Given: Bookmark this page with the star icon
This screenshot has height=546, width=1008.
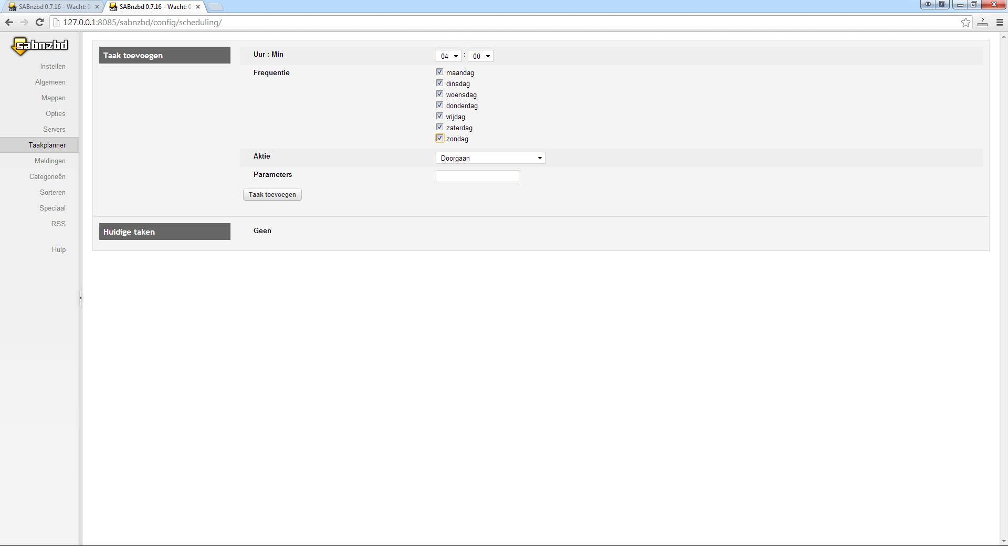Looking at the screenshot, I should (965, 22).
